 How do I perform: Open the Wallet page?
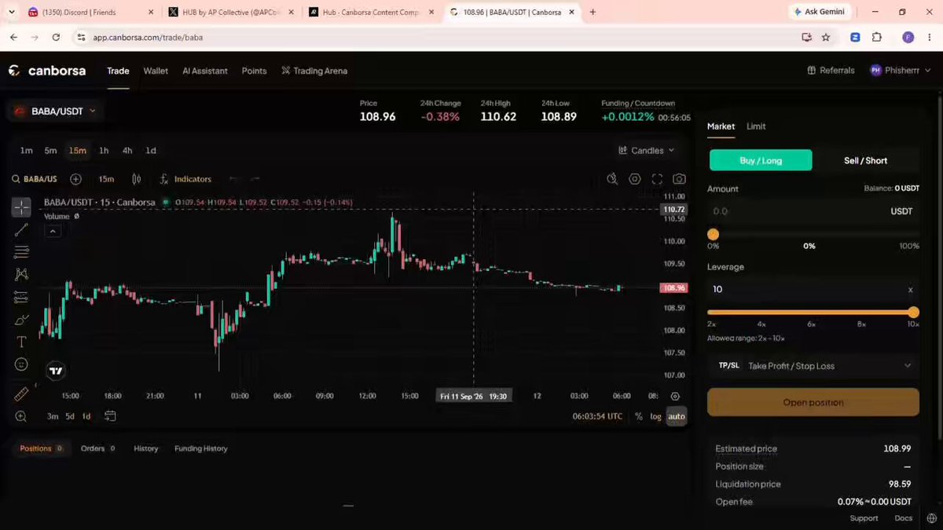[156, 71]
